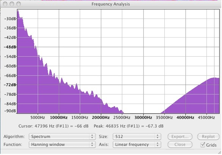Click the -48dB axis label
Viewport: 222px width, 155px height.
10,47
